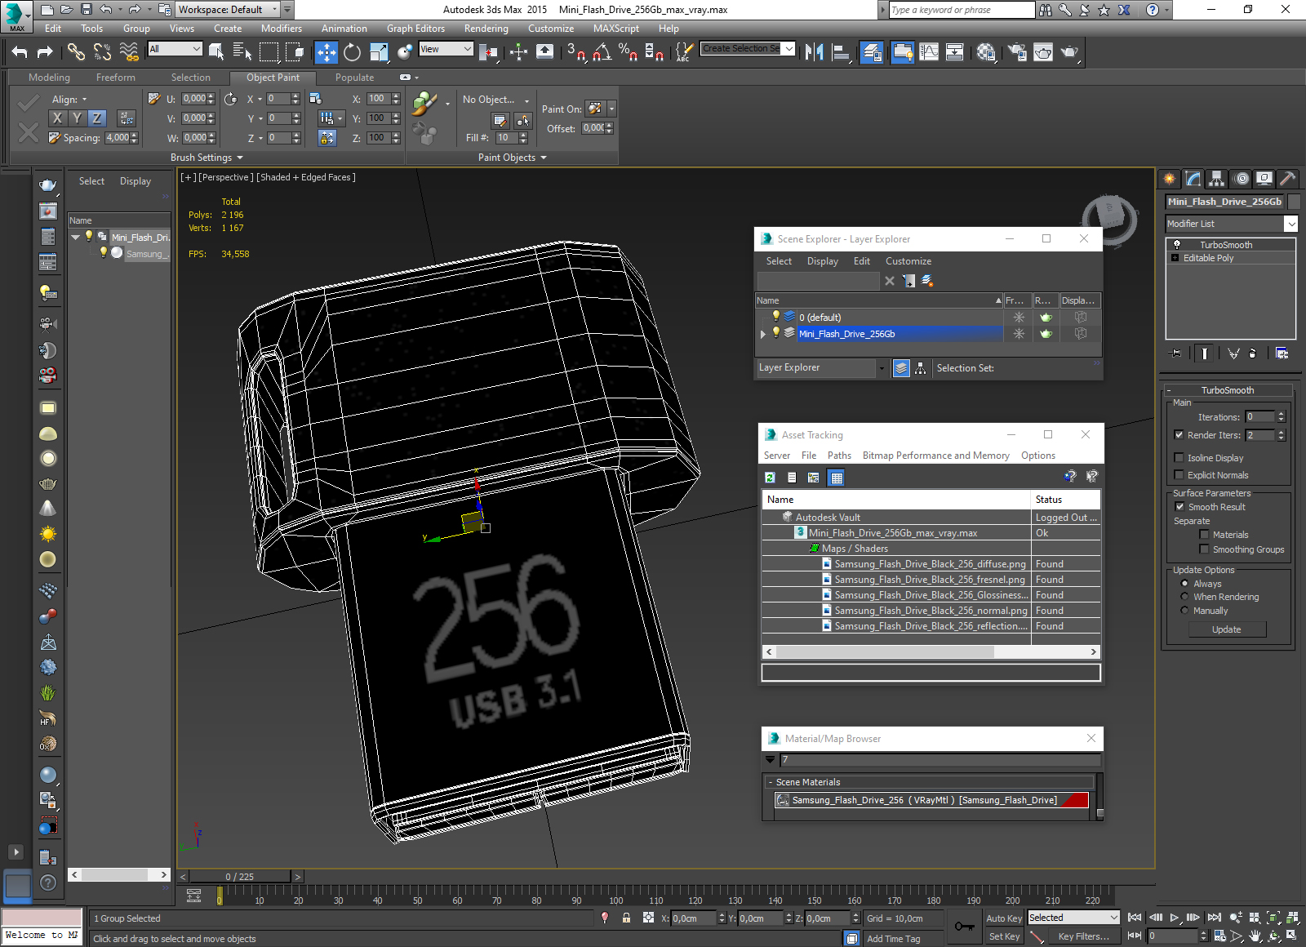
Task: Open the Modifiers menu
Action: (x=282, y=29)
